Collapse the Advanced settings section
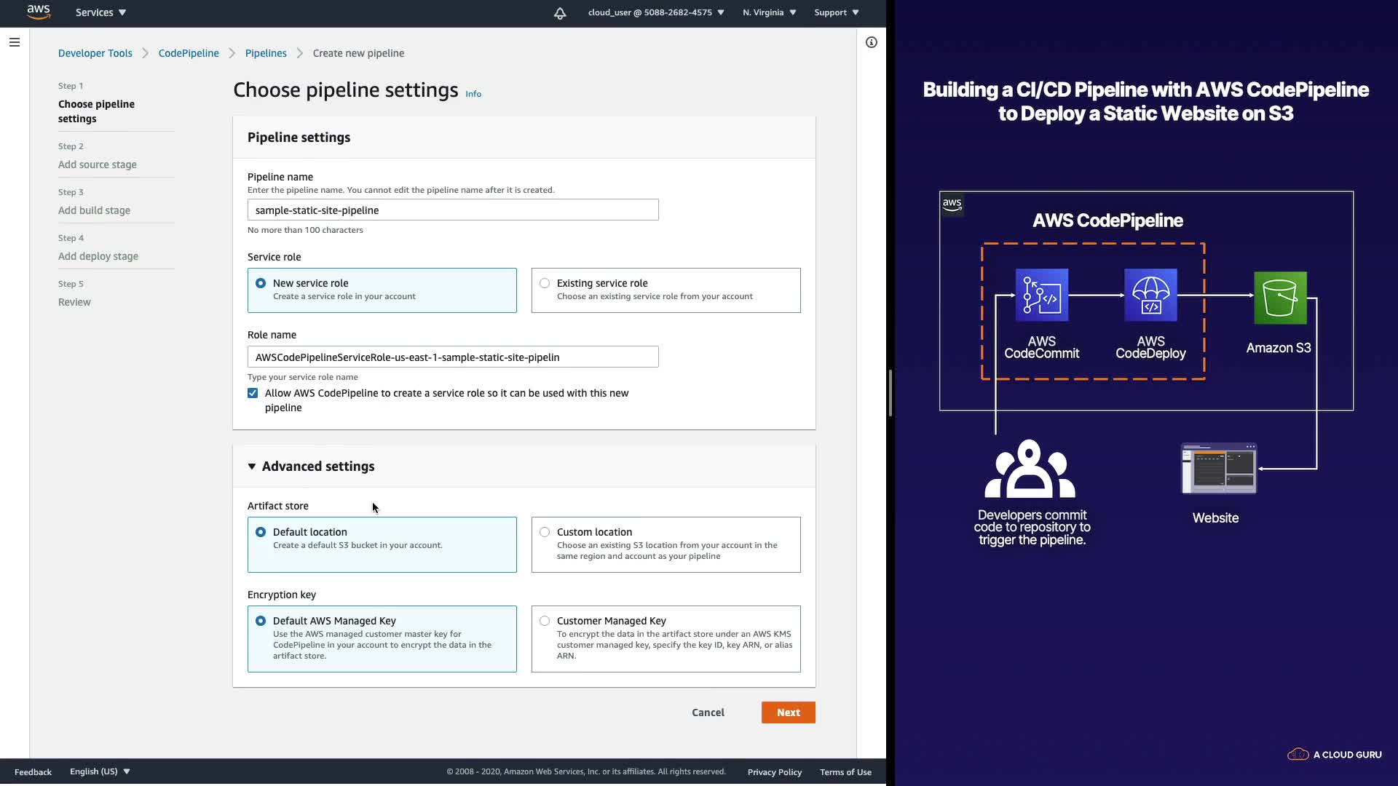 coord(252,467)
